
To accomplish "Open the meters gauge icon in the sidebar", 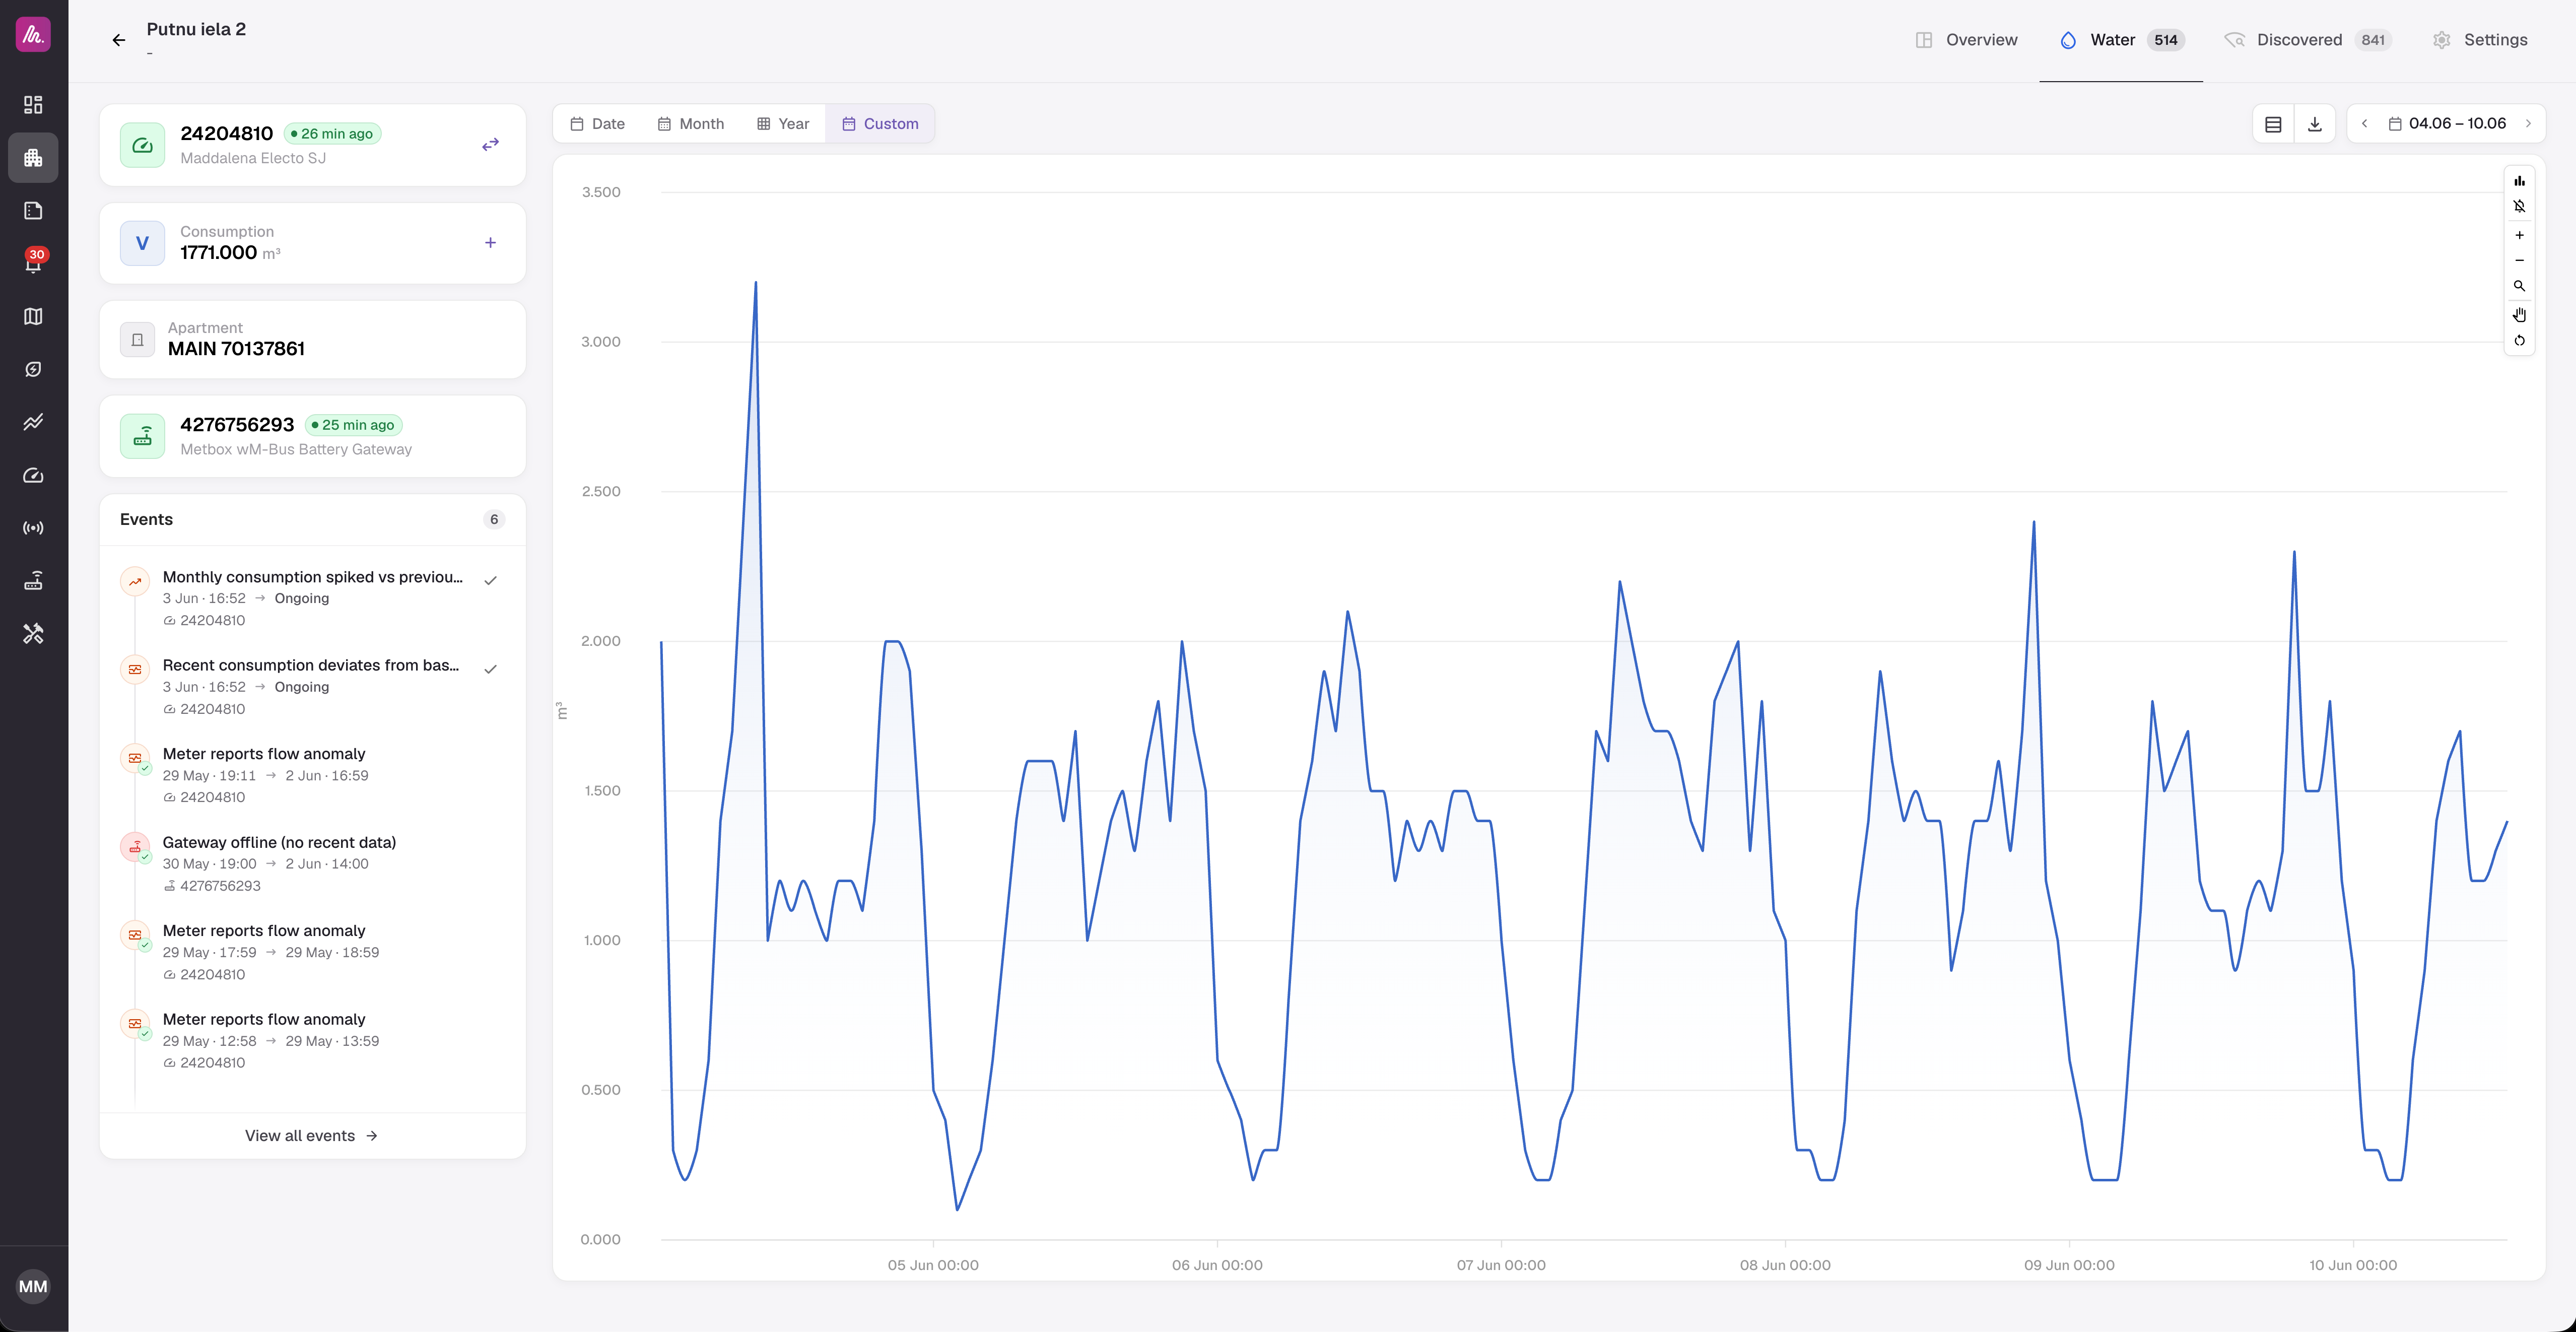I will coord(33,475).
